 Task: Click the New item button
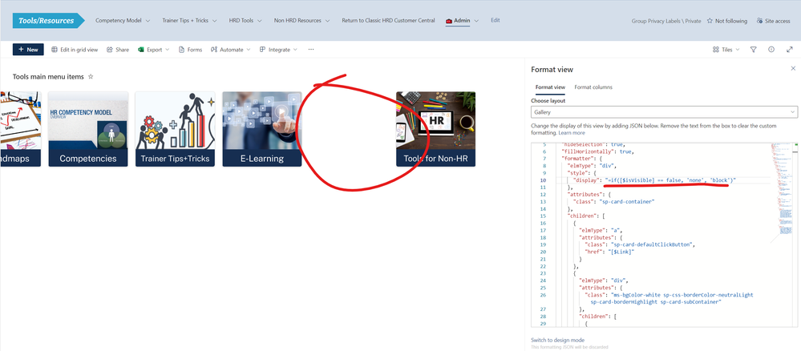28,50
